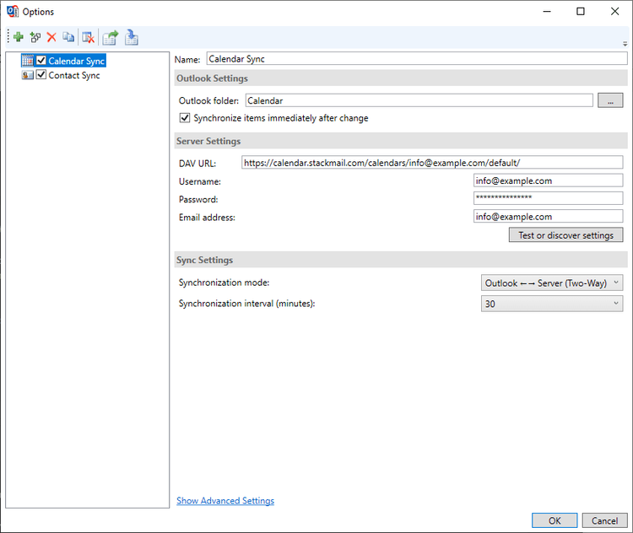Image resolution: width=633 pixels, height=533 pixels.
Task: Open the Synchronization interval dropdown
Action: (552, 304)
